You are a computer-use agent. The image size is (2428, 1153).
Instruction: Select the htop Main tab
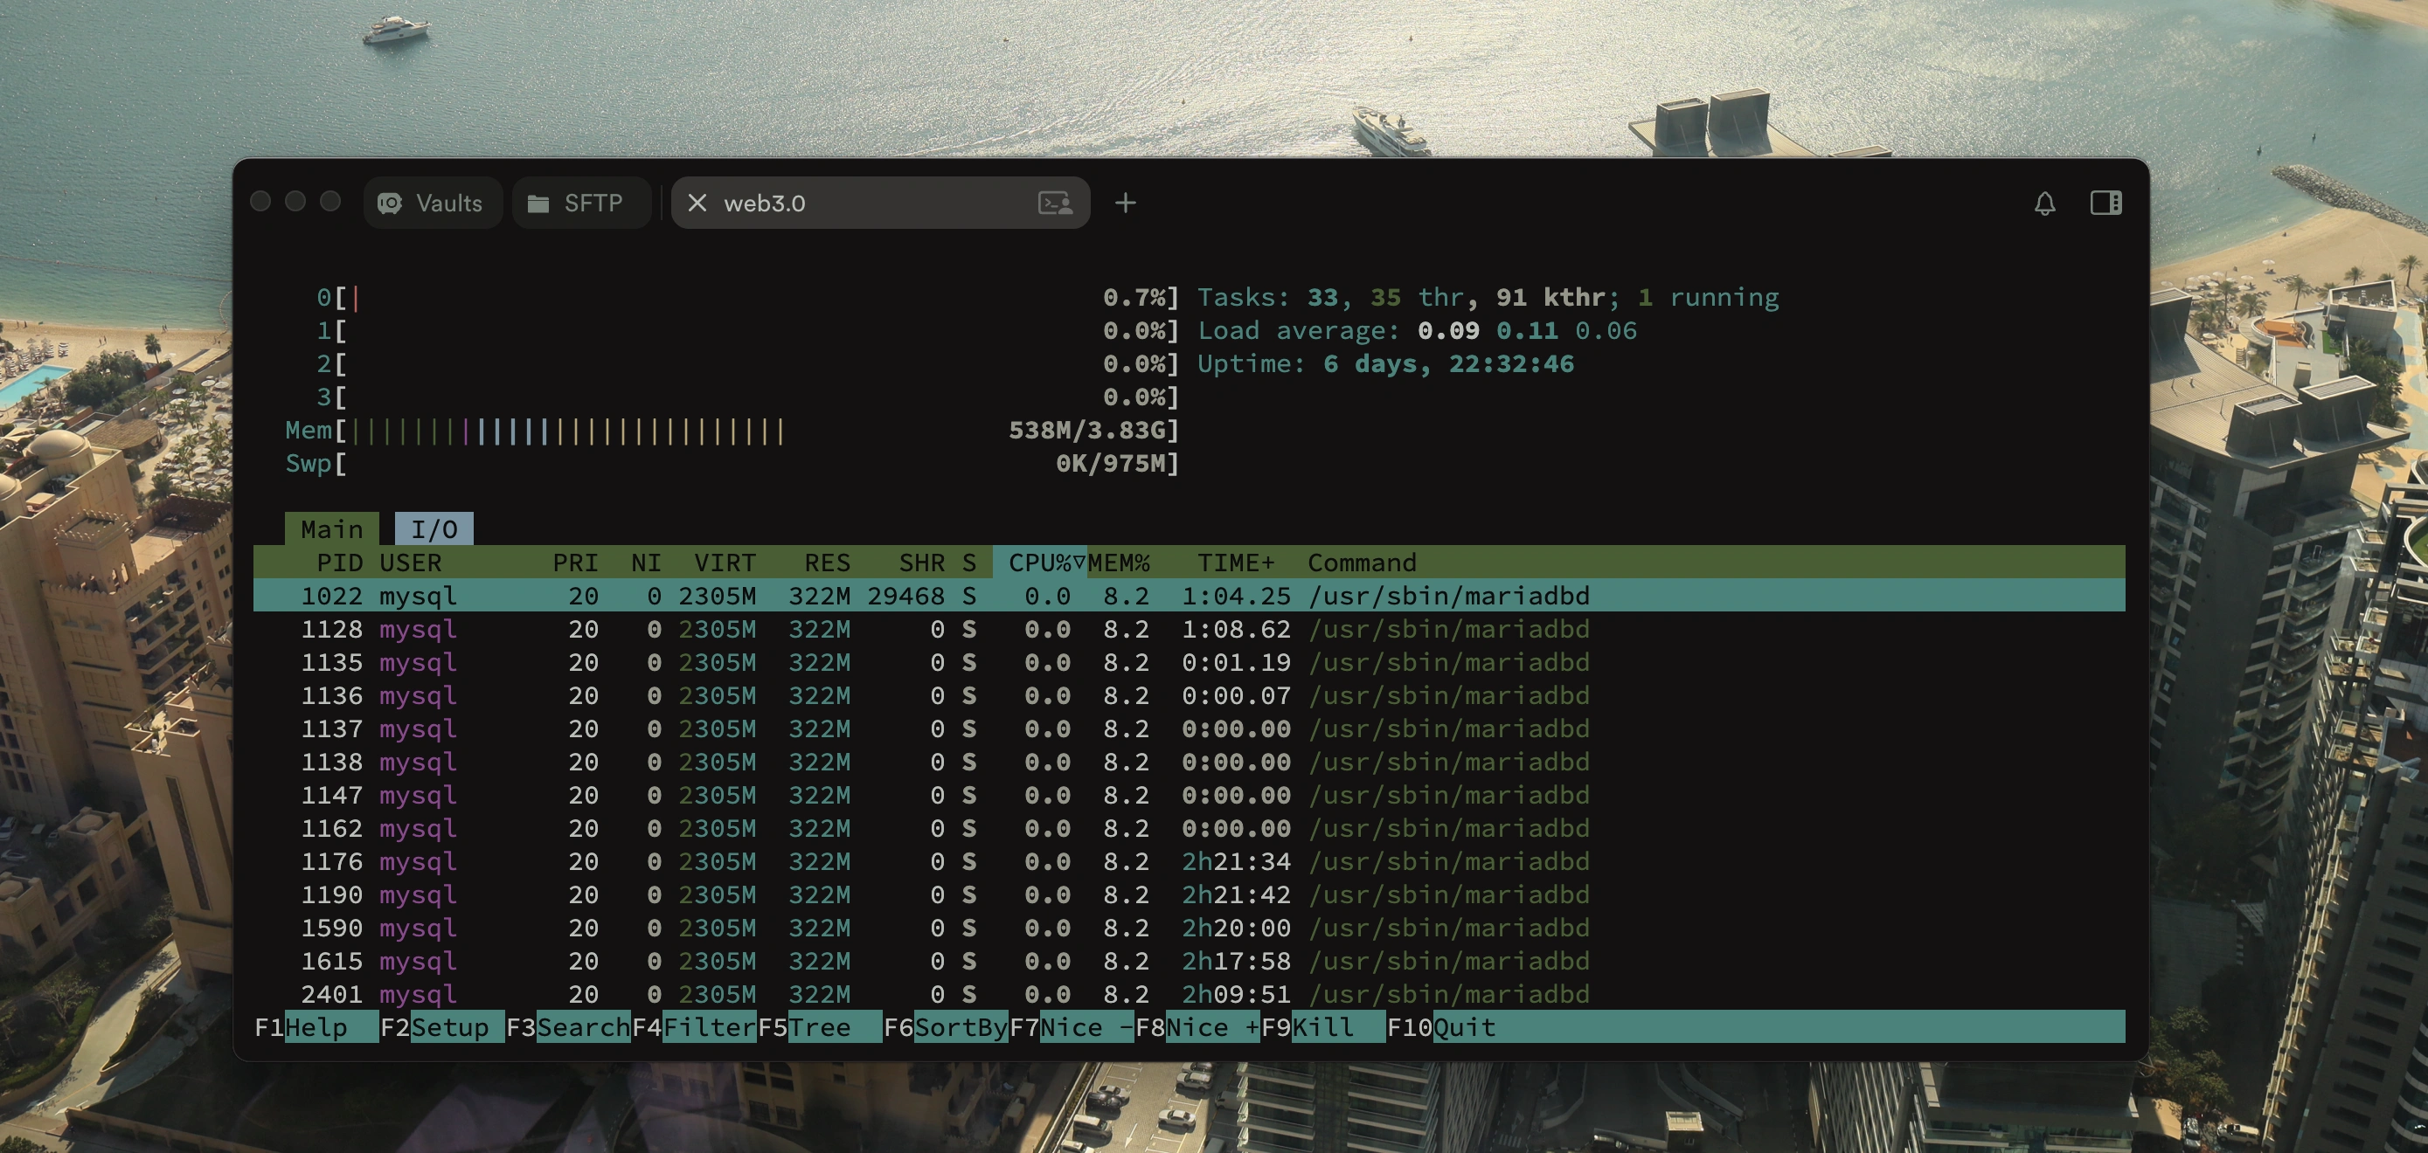(x=332, y=529)
